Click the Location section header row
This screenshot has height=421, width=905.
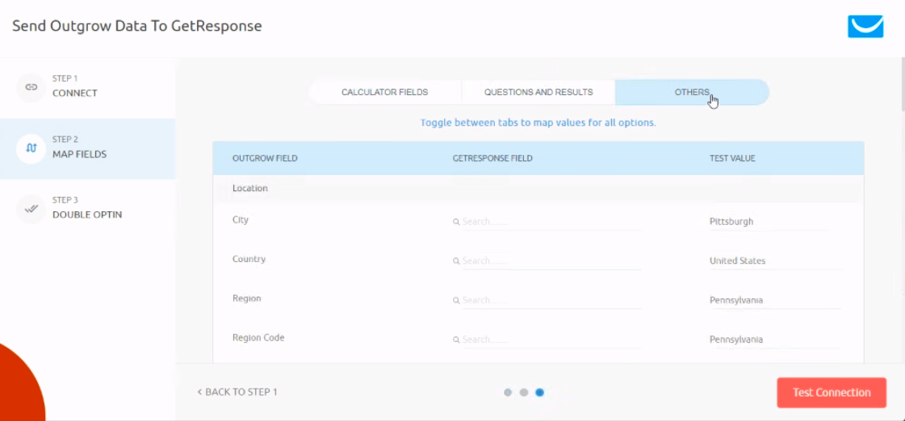pos(538,189)
